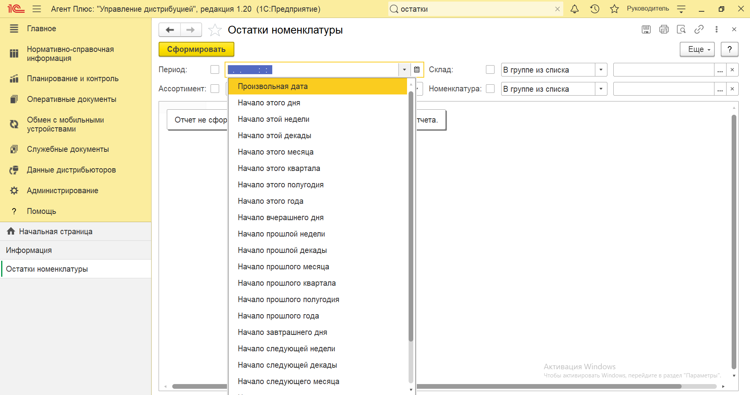
Task: Open Планирование и контроль section
Action: pos(76,78)
